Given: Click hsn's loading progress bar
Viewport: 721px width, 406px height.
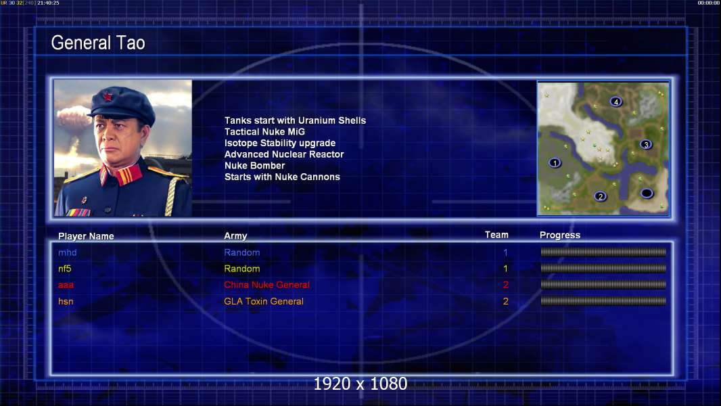Looking at the screenshot, I should (603, 301).
